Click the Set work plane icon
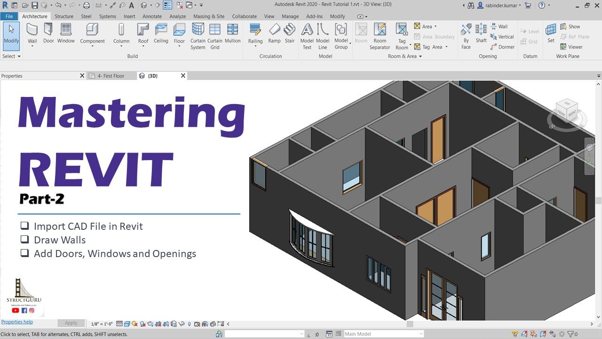 coord(551,30)
